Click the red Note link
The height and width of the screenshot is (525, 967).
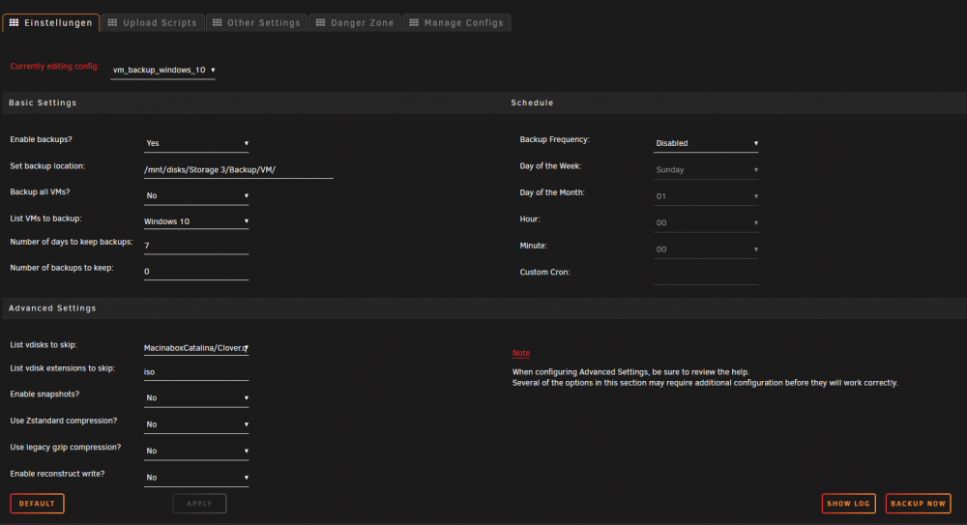pos(521,353)
